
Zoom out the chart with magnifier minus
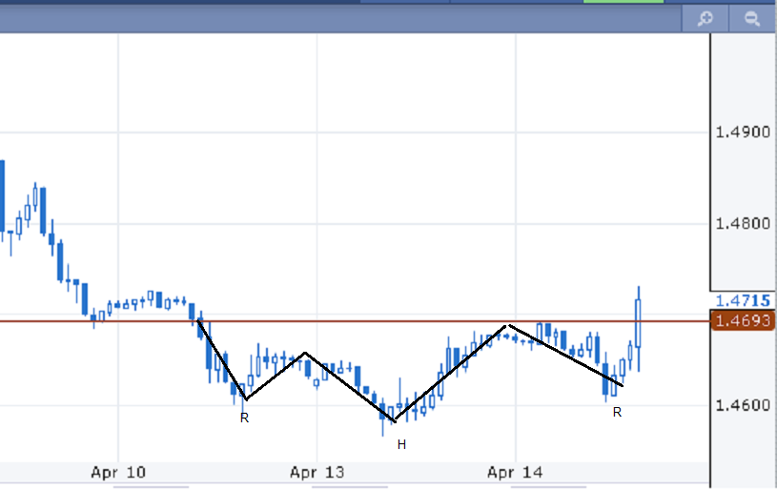(x=752, y=19)
